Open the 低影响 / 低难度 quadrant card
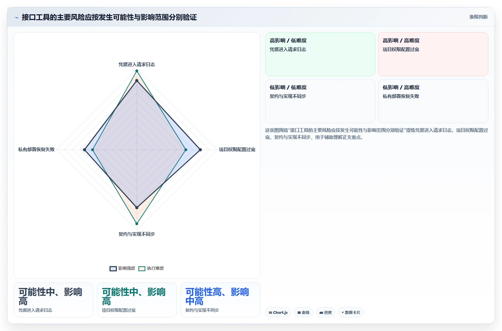Image resolution: width=502 pixels, height=331 pixels. click(320, 101)
